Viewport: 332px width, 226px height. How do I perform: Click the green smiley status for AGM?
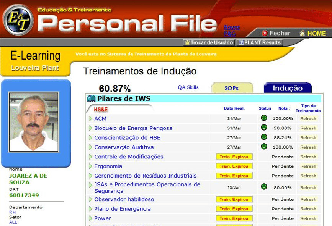[264, 118]
